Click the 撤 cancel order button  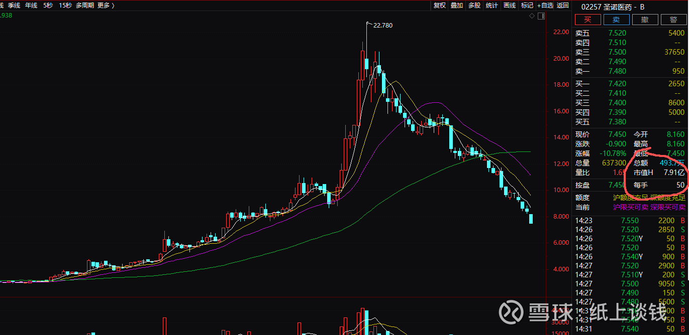click(x=645, y=20)
